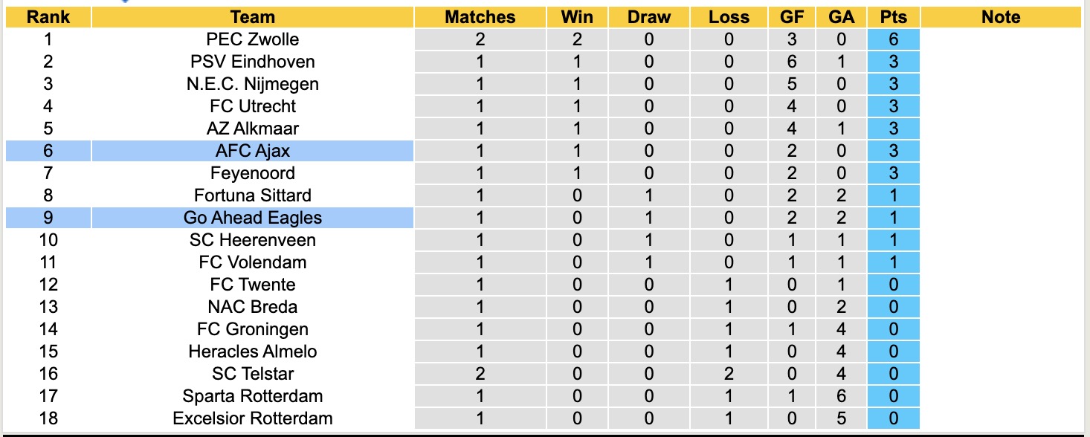Screen dimensions: 1090x437
Task: Select the Draw column header
Action: tap(648, 17)
